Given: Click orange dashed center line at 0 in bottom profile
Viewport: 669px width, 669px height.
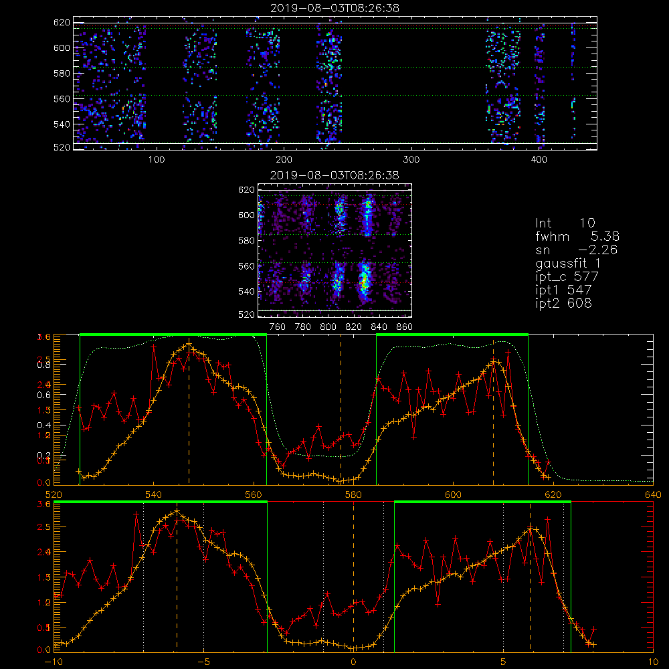Looking at the screenshot, I should 353,578.
